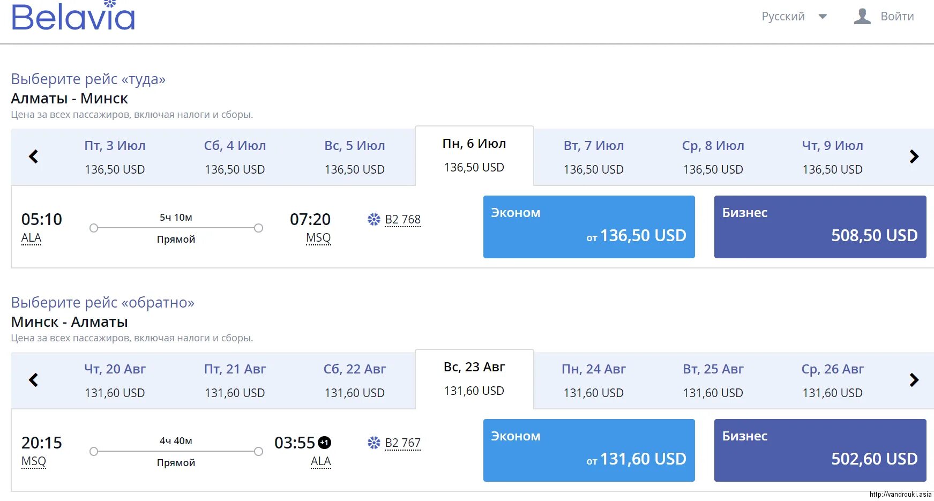Select the Вт, 7 Июл date tab
Image resolution: width=934 pixels, height=501 pixels.
(x=593, y=157)
